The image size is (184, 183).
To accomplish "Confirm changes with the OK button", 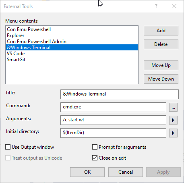I will click(87, 172).
